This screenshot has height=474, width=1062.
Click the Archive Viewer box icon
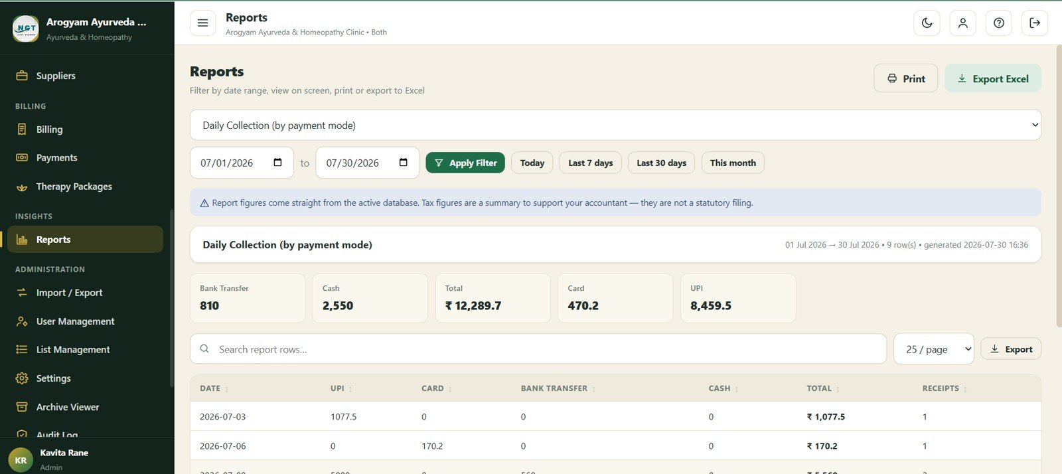point(22,407)
